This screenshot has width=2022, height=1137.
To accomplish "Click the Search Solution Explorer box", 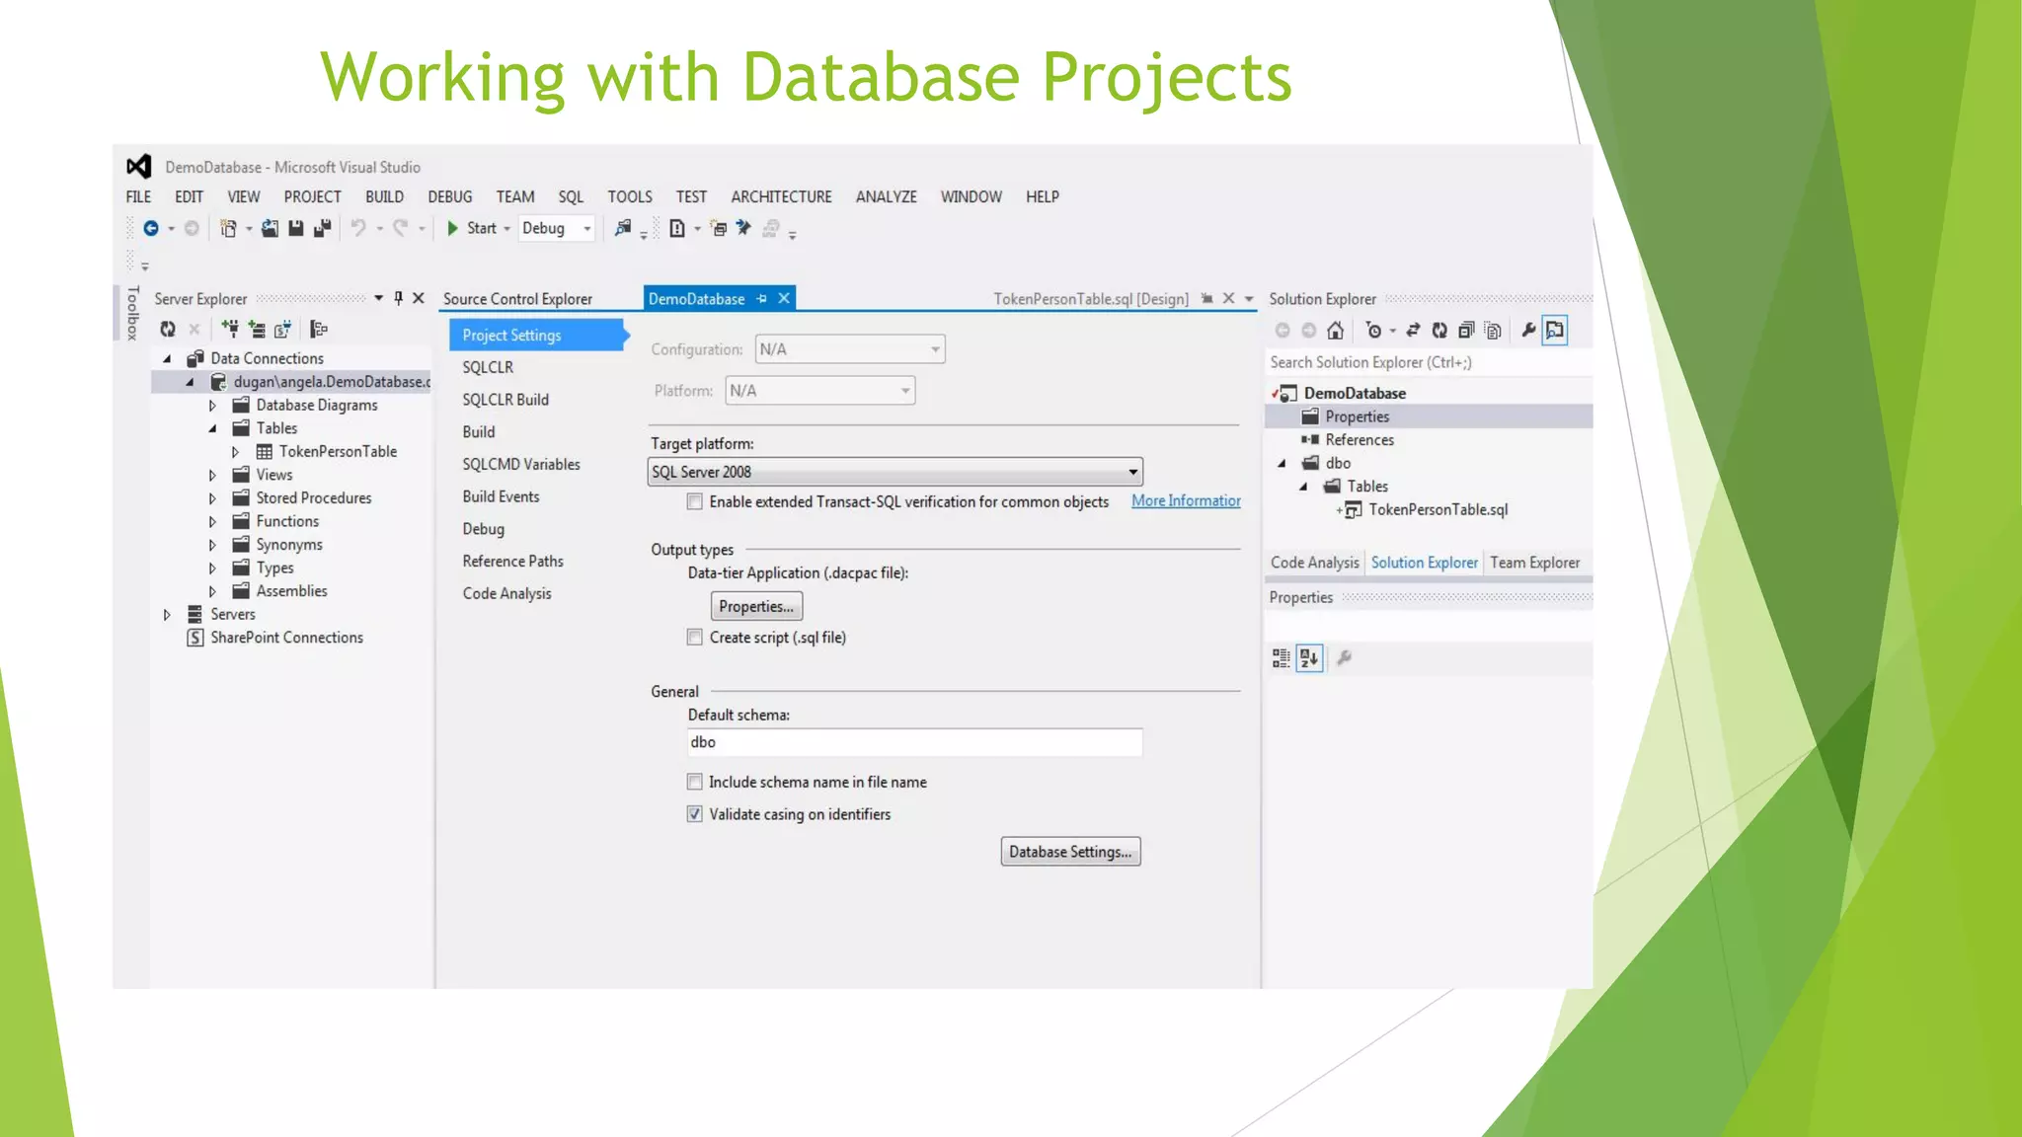I will [x=1428, y=362].
